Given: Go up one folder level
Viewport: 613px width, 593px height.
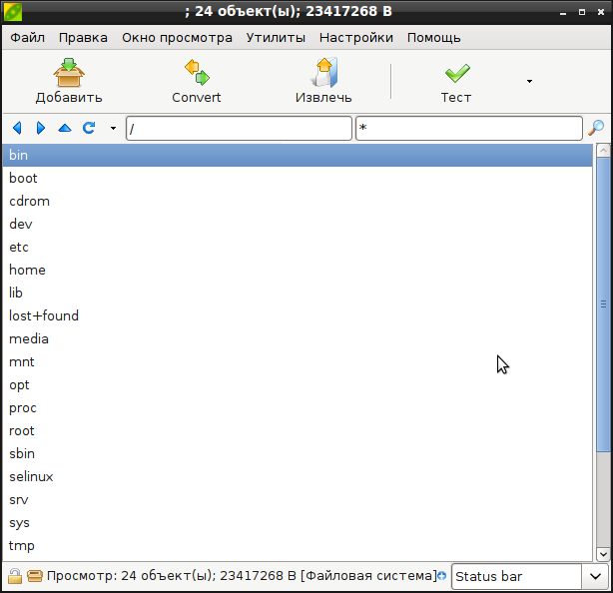Looking at the screenshot, I should click(x=65, y=128).
